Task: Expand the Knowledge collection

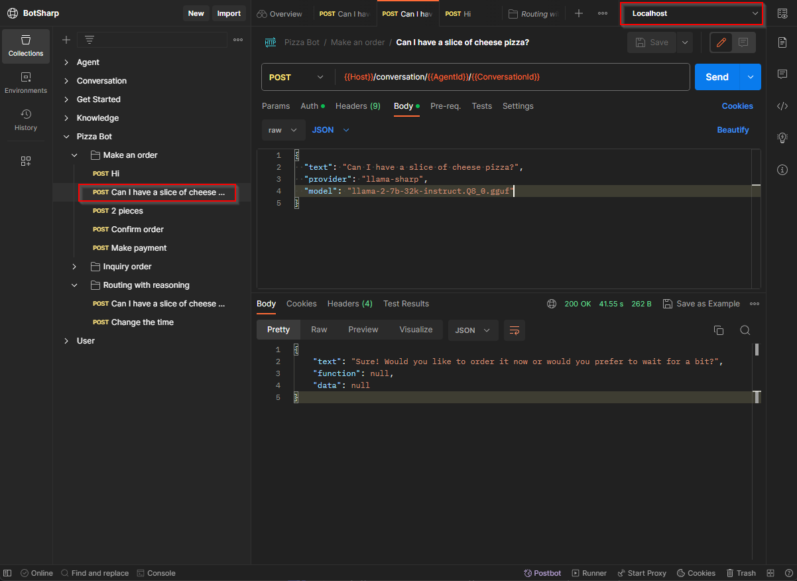Action: [66, 118]
